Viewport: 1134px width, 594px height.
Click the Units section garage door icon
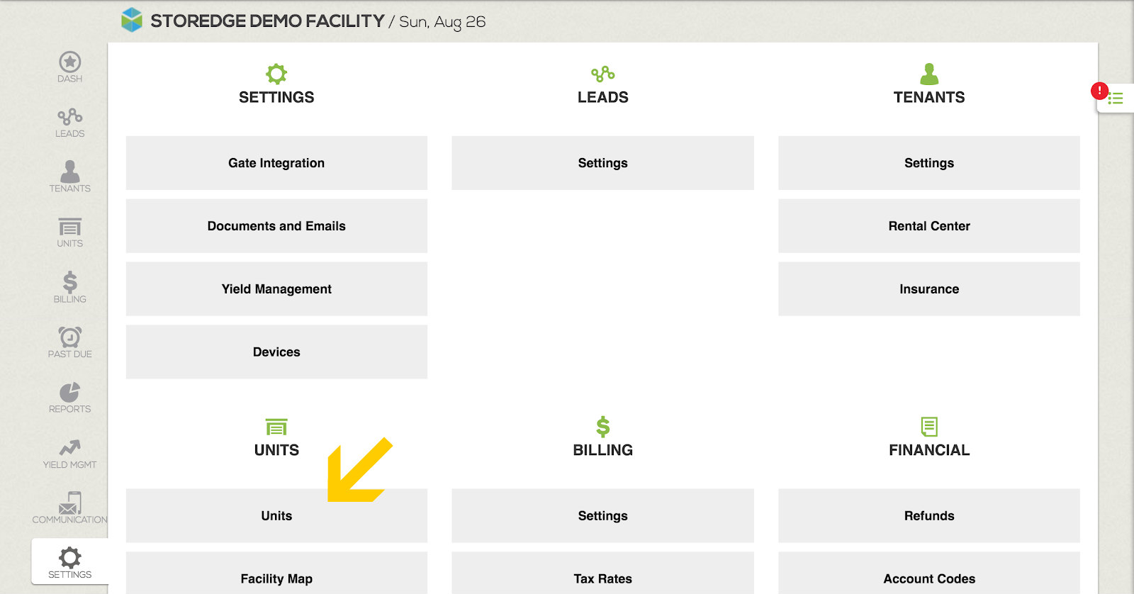coord(276,427)
